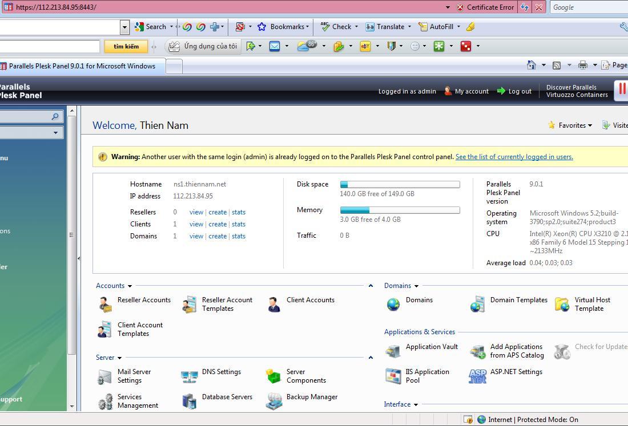Click the Check for Updates icon
This screenshot has width=628, height=426.
(562, 352)
